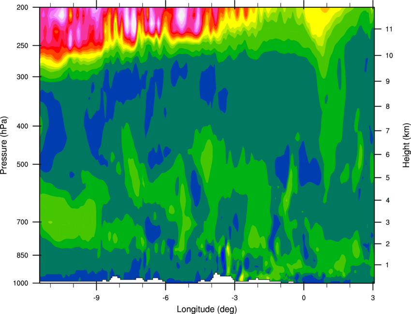Click the 500 pressure axis label
Image resolution: width=411 pixels, height=314 pixels.
click(x=22, y=164)
